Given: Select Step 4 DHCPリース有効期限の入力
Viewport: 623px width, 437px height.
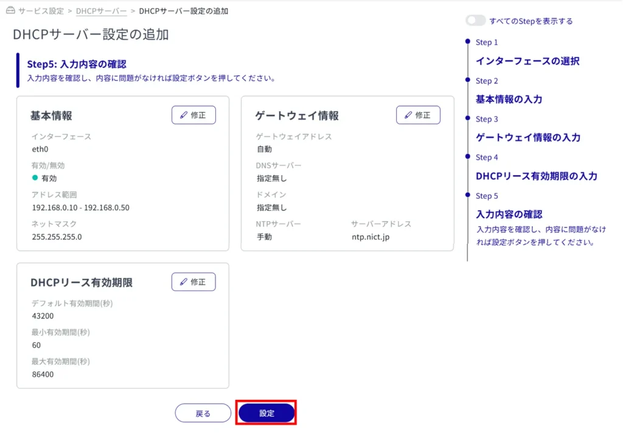Looking at the screenshot, I should 536,176.
